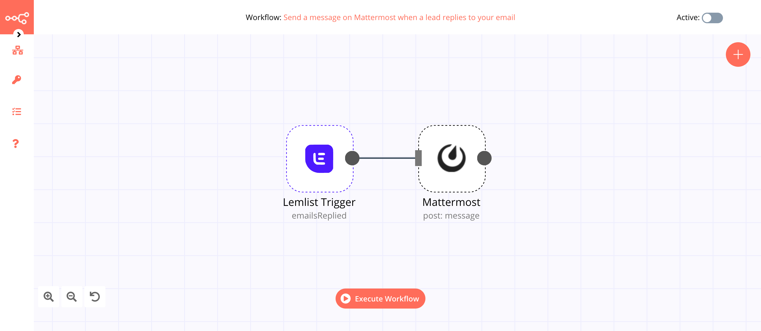Image resolution: width=761 pixels, height=331 pixels.
Task: Click the Lemlist Trigger node icon
Action: 318,158
